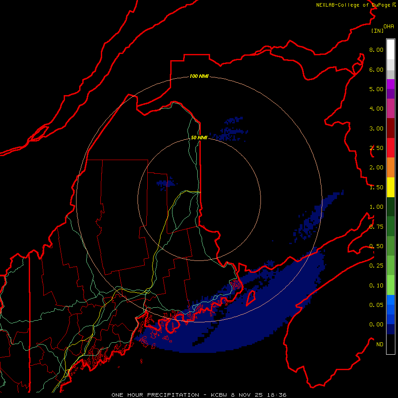Select the darkest green 1.00 legend swatch
This screenshot has width=398, height=398.
pyautogui.click(x=390, y=207)
